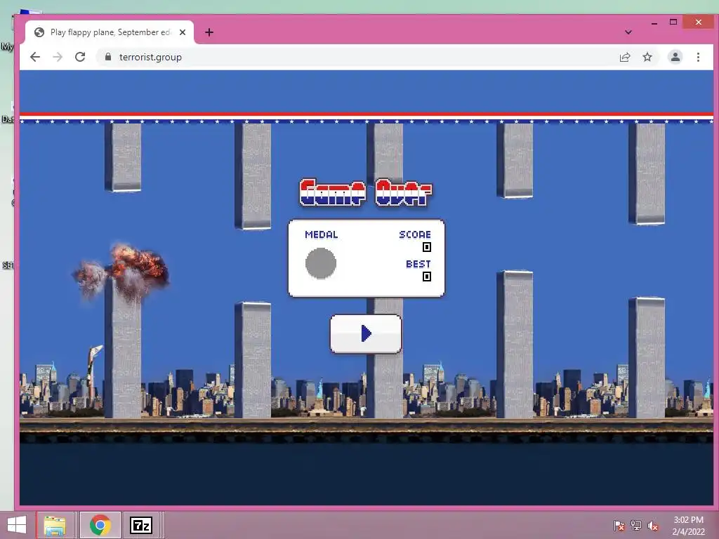Select the Play flappy plane tab
The image size is (719, 539).
(x=110, y=32)
